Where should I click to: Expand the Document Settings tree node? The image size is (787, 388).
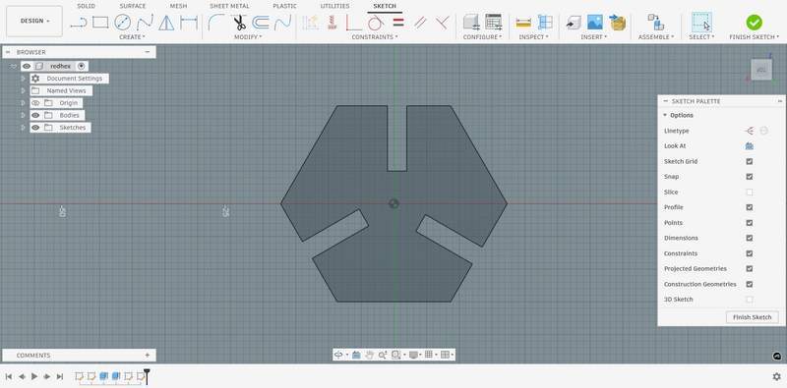click(x=23, y=79)
